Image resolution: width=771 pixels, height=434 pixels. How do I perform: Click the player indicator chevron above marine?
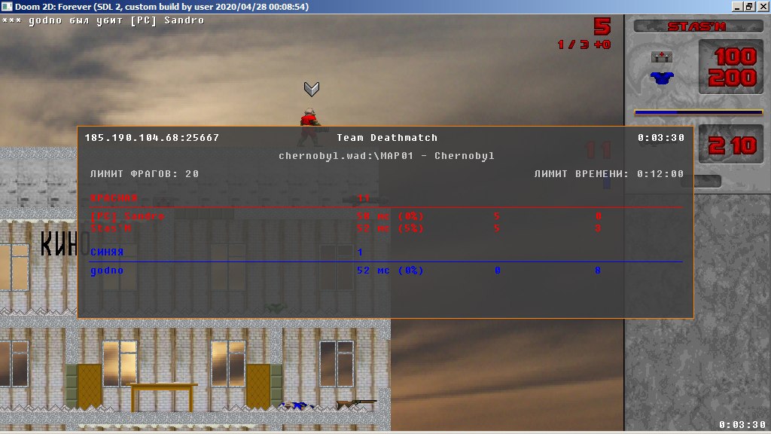pos(312,89)
